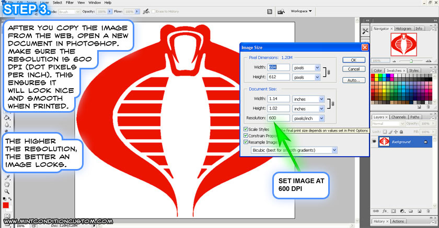Click the pixel Height field showing 612
This screenshot has height=228, width=439.
279,77
